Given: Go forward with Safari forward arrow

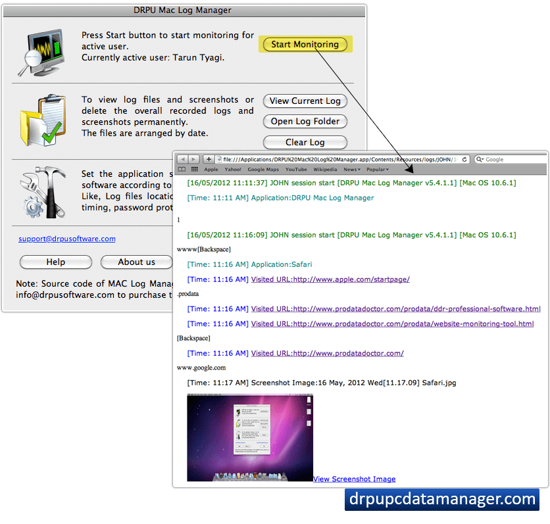Looking at the screenshot, I should [x=193, y=160].
